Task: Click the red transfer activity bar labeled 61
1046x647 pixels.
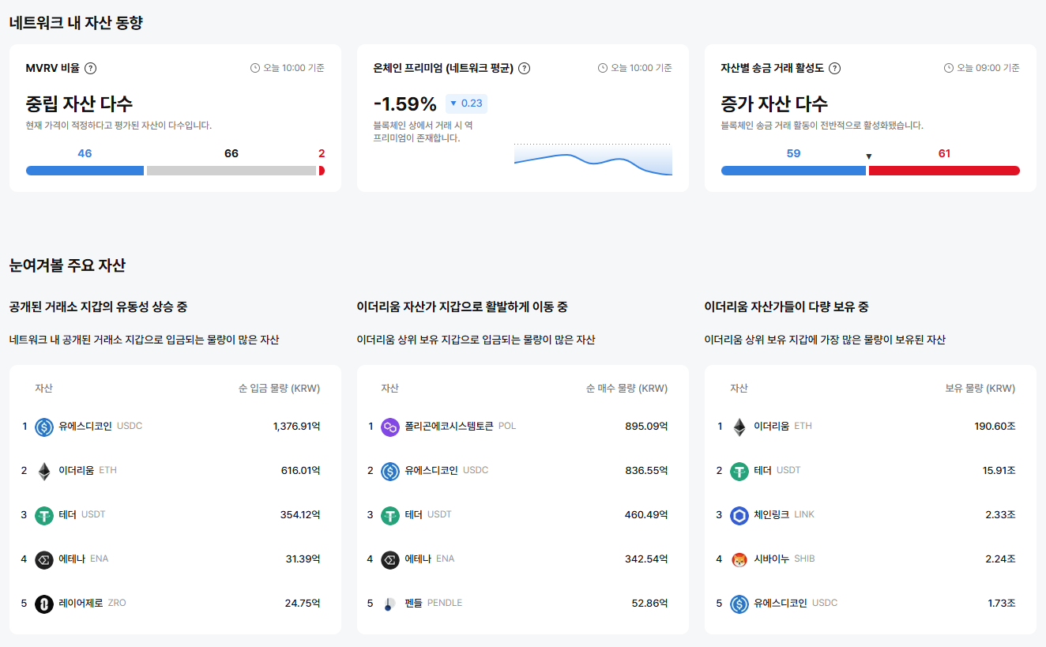Action: 944,171
